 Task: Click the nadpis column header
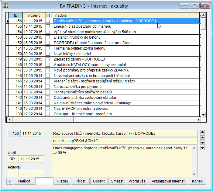[126, 15]
